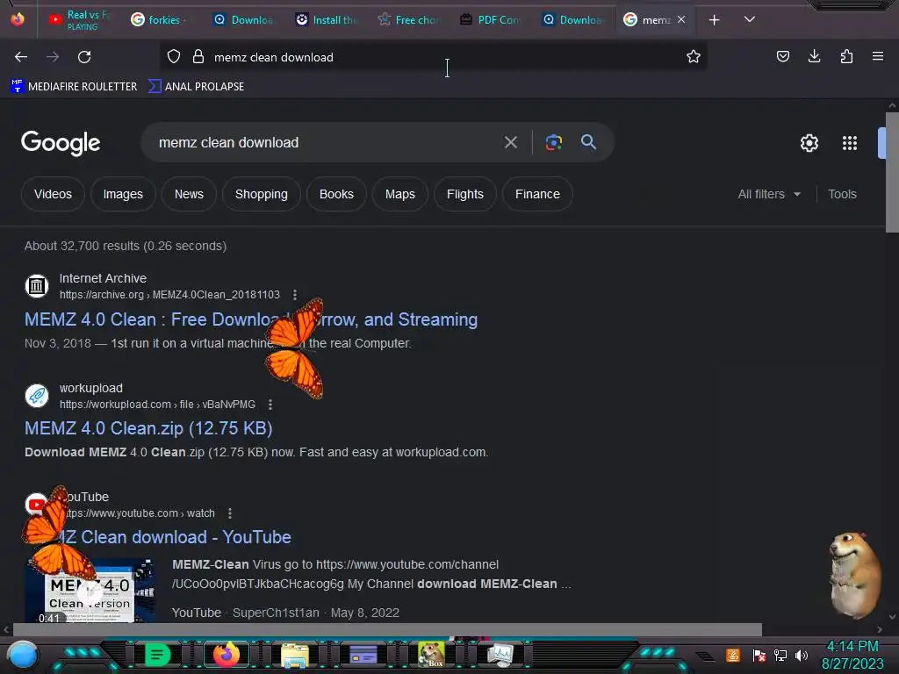
Task: Switch to the Free chor tab
Action: (409, 19)
